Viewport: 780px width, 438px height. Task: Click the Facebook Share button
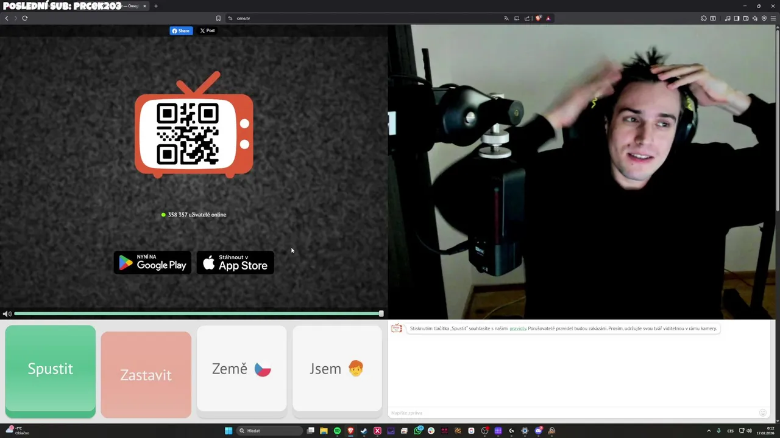coord(181,30)
